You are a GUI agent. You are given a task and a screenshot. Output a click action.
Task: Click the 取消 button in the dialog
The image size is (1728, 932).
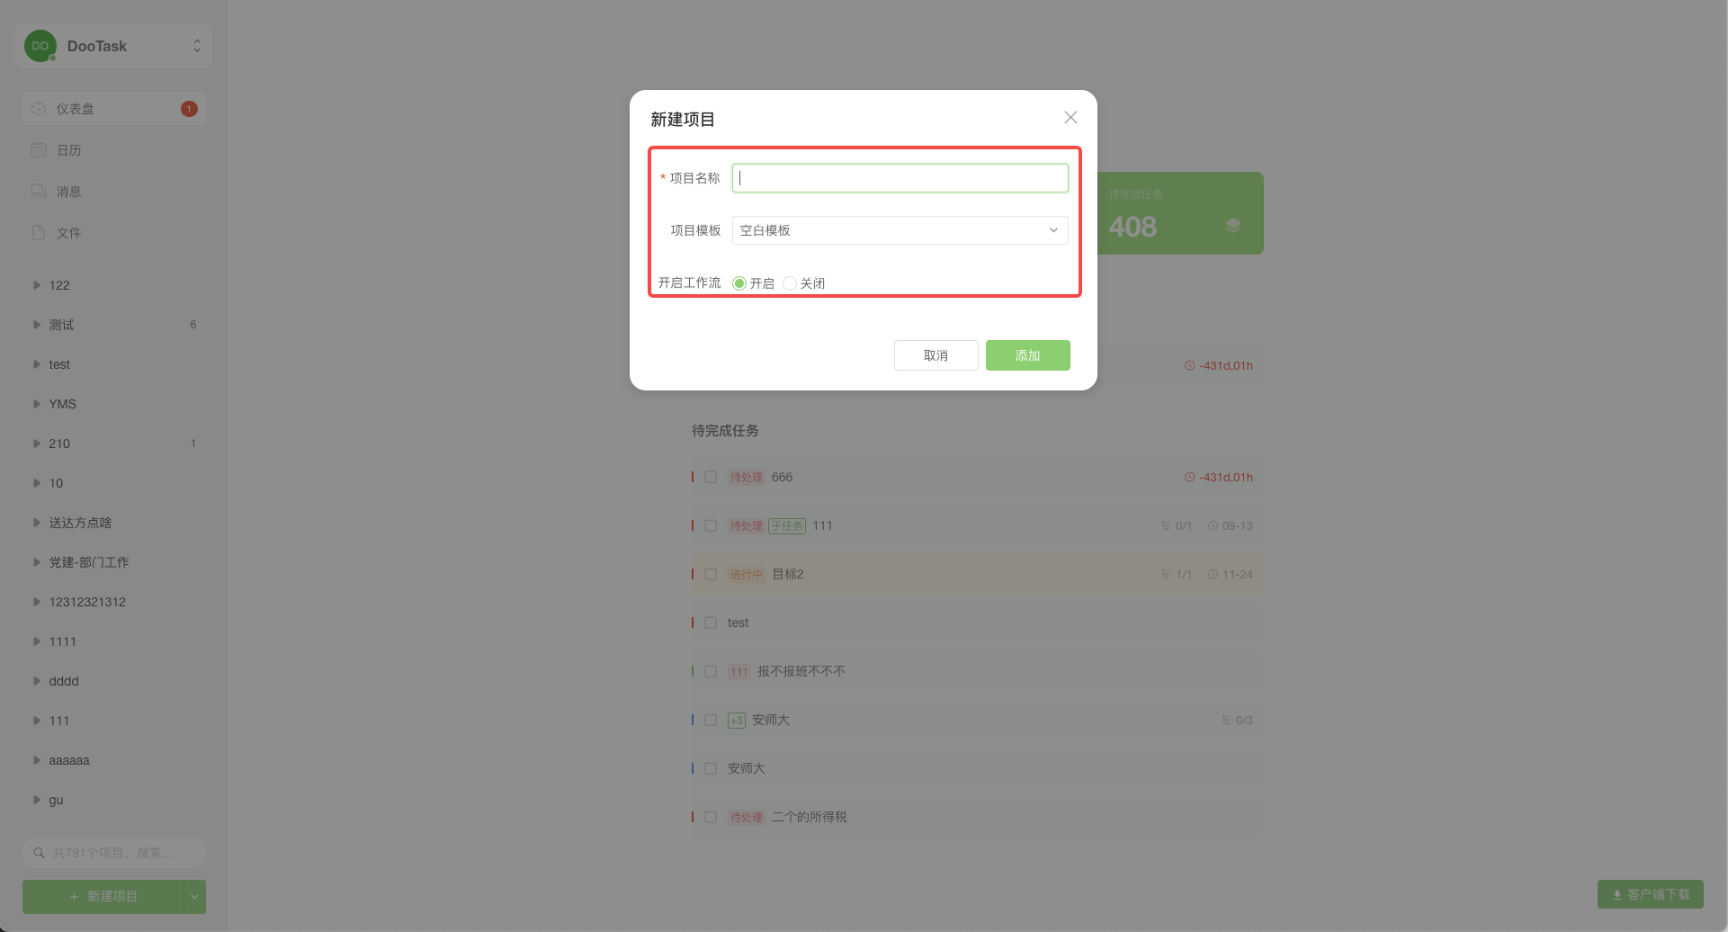tap(936, 354)
